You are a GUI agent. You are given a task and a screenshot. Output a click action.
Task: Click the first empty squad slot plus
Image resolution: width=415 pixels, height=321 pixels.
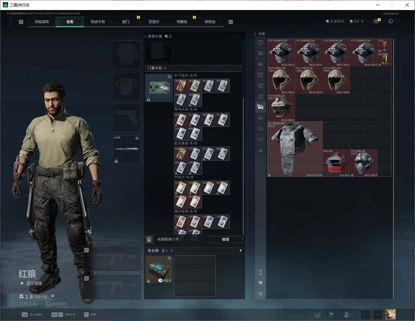365,315
